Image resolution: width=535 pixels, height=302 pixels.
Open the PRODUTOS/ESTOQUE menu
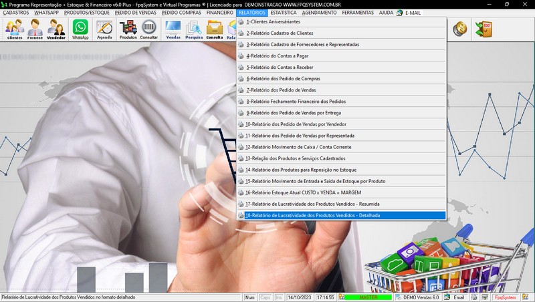[x=87, y=13]
